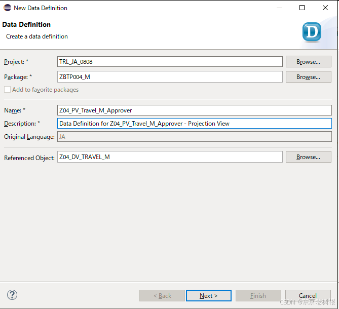339x309 pixels.
Task: Click the disabled Finish button
Action: (x=258, y=296)
